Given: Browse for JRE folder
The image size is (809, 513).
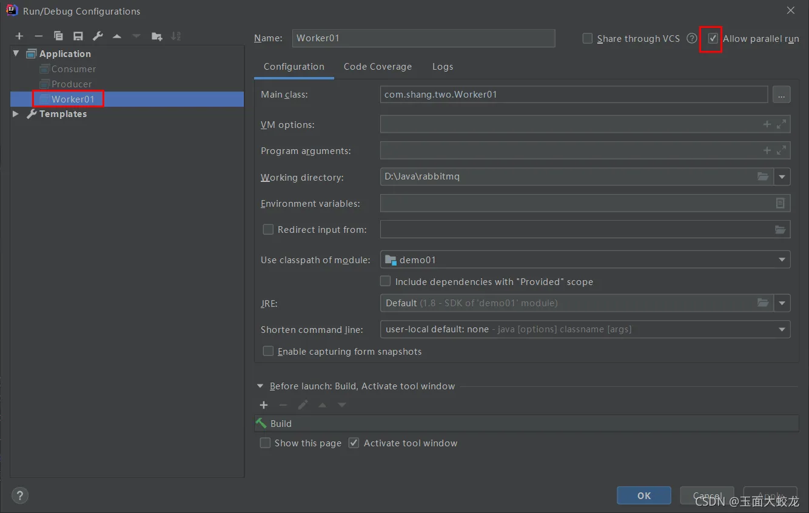Looking at the screenshot, I should [763, 303].
